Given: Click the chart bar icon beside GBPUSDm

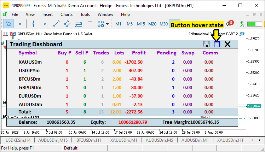Looking at the screenshot, I should tap(13, 34).
